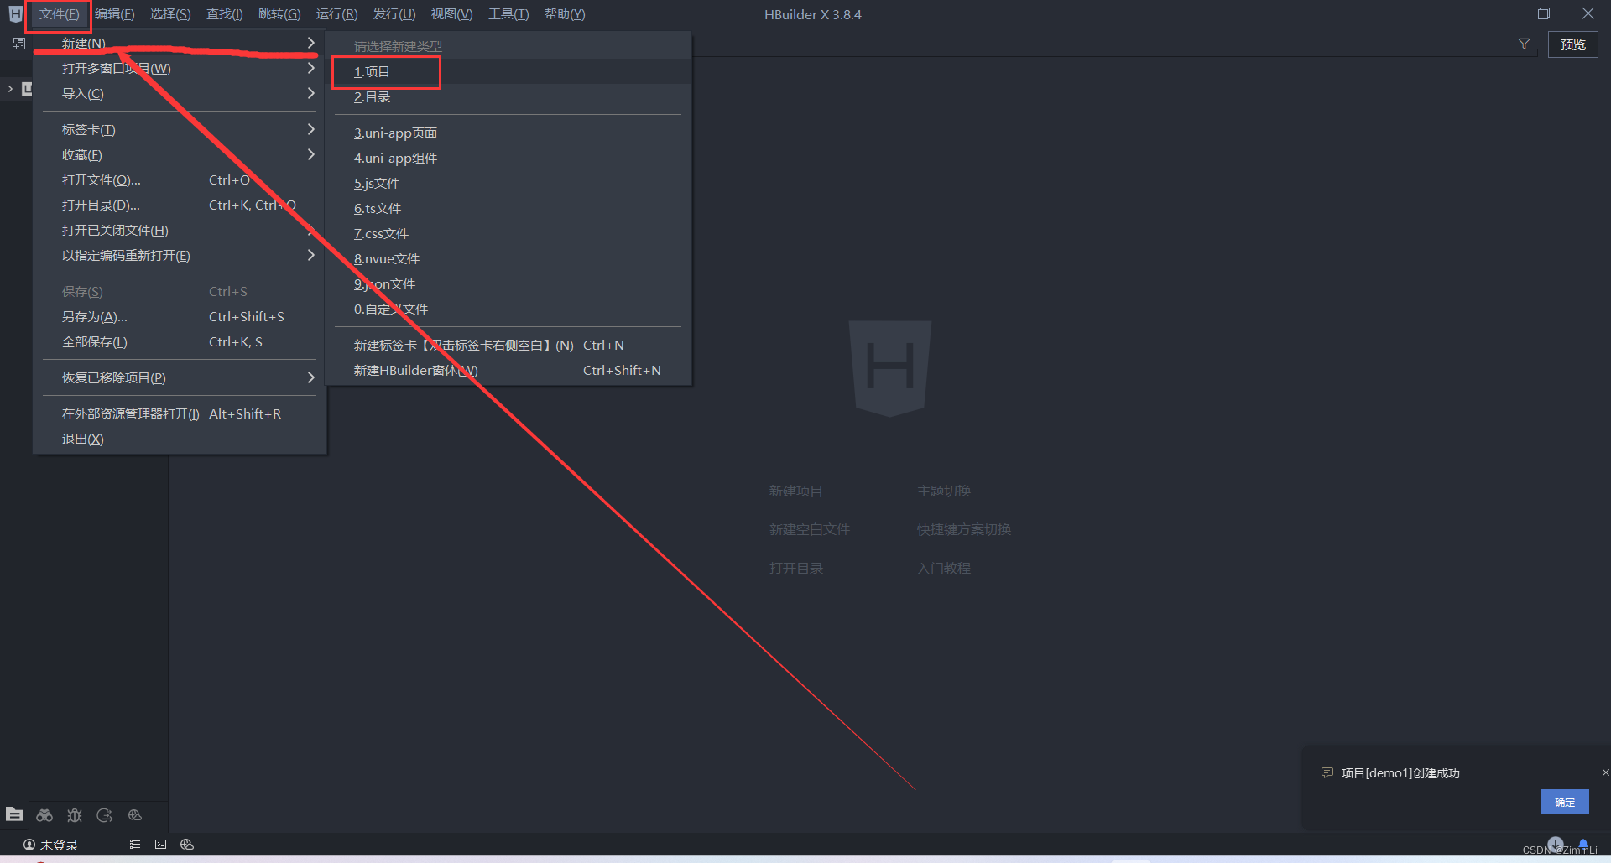This screenshot has height=863, width=1611.
Task: Open the 发行(U) menu
Action: coord(394,14)
